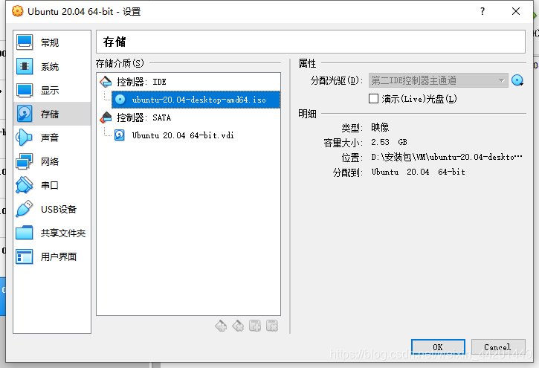Click the speaker icon beside 声音
Viewport: 539px width, 368px height.
[24, 138]
